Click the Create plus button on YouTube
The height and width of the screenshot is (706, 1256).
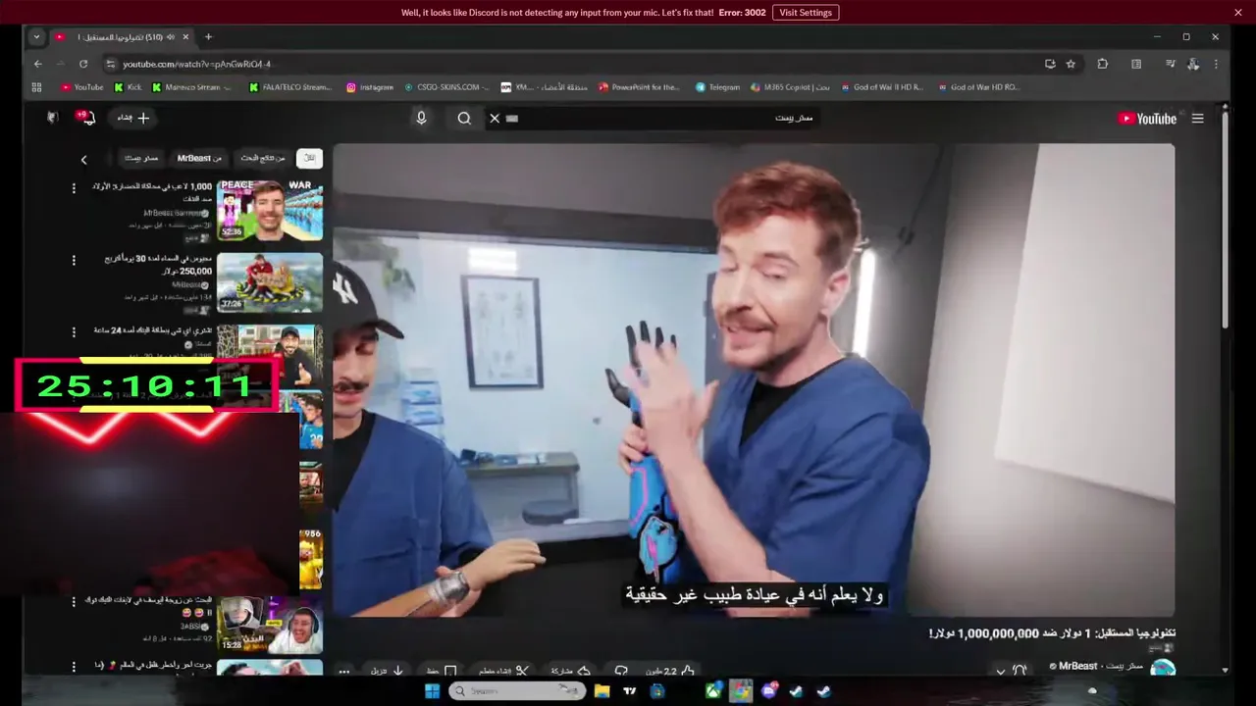pyautogui.click(x=133, y=118)
